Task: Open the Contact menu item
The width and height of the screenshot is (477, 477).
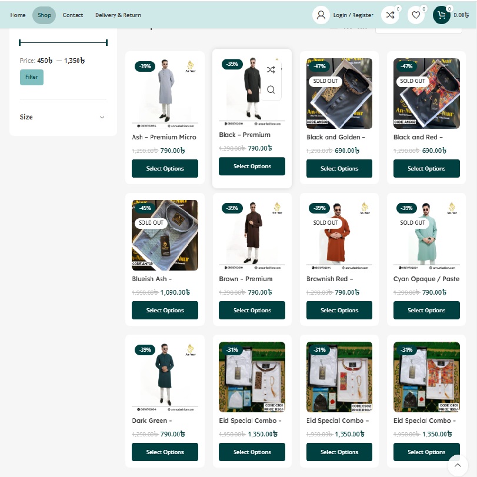Action: click(x=73, y=15)
